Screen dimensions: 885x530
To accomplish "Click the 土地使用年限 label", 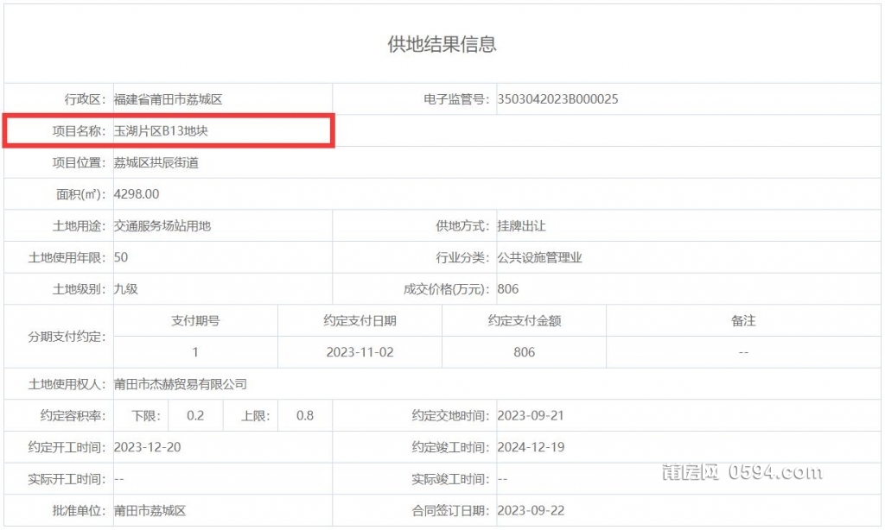I will pyautogui.click(x=67, y=258).
